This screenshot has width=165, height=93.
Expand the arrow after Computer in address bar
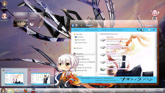click(x=95, y=25)
